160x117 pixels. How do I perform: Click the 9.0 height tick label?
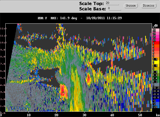(2, 50)
